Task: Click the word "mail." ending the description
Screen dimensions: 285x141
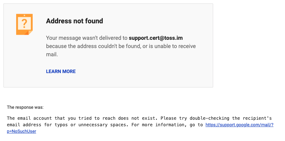Action: (x=52, y=54)
